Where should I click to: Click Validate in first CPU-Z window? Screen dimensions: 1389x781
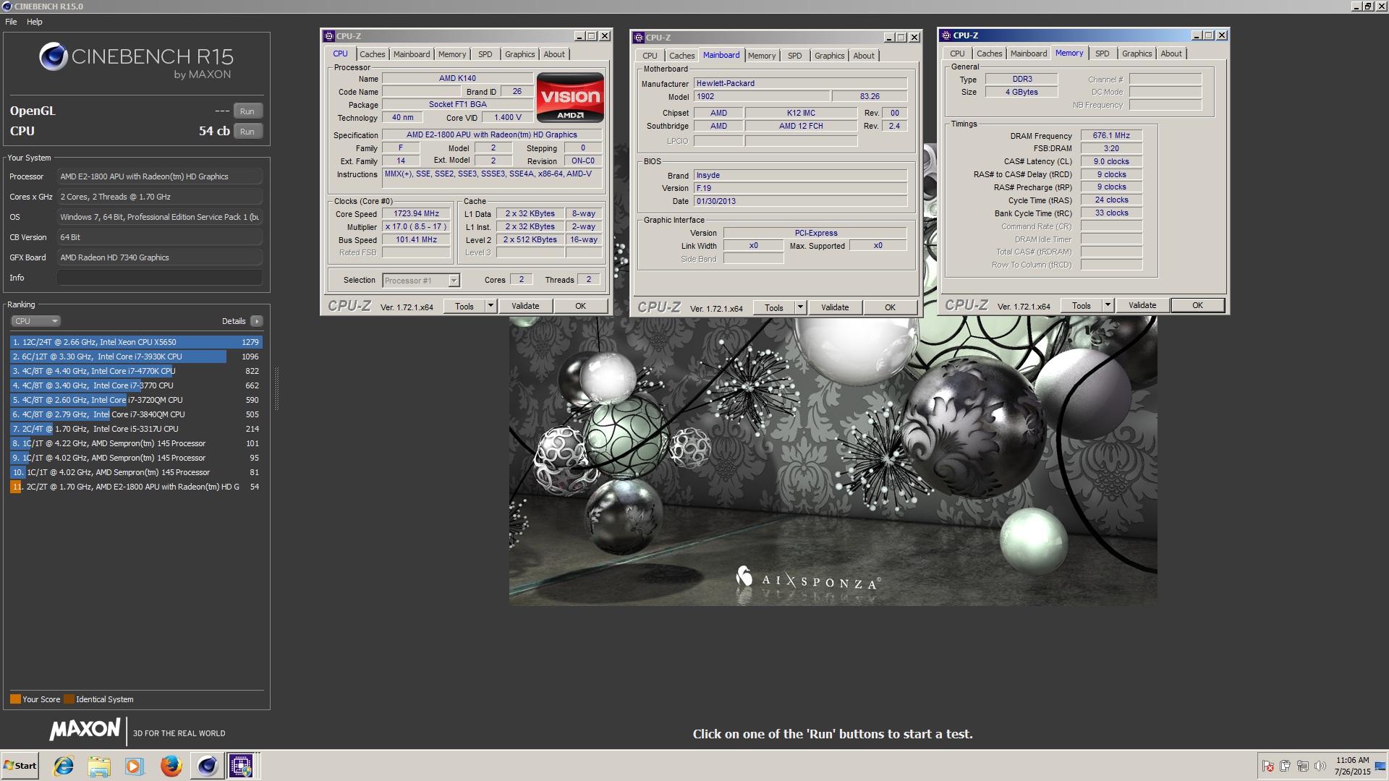pyautogui.click(x=525, y=306)
